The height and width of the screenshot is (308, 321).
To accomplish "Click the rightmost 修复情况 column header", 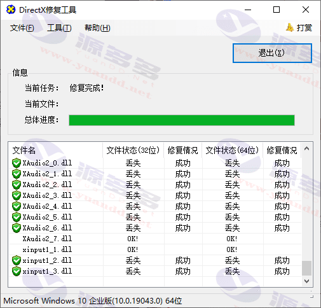I will pyautogui.click(x=282, y=150).
